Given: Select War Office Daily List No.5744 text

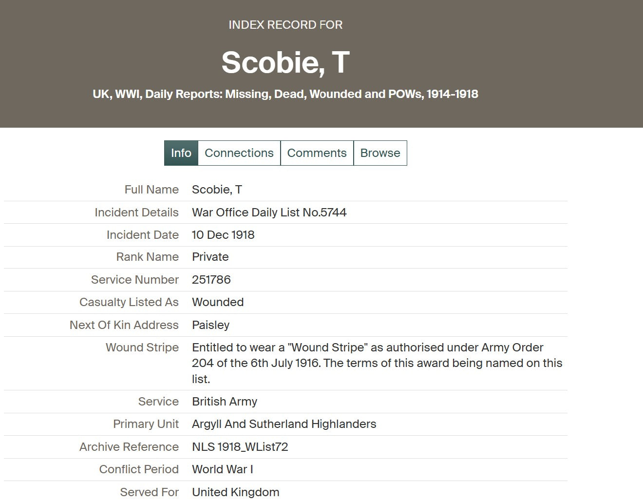Looking at the screenshot, I should (x=269, y=212).
